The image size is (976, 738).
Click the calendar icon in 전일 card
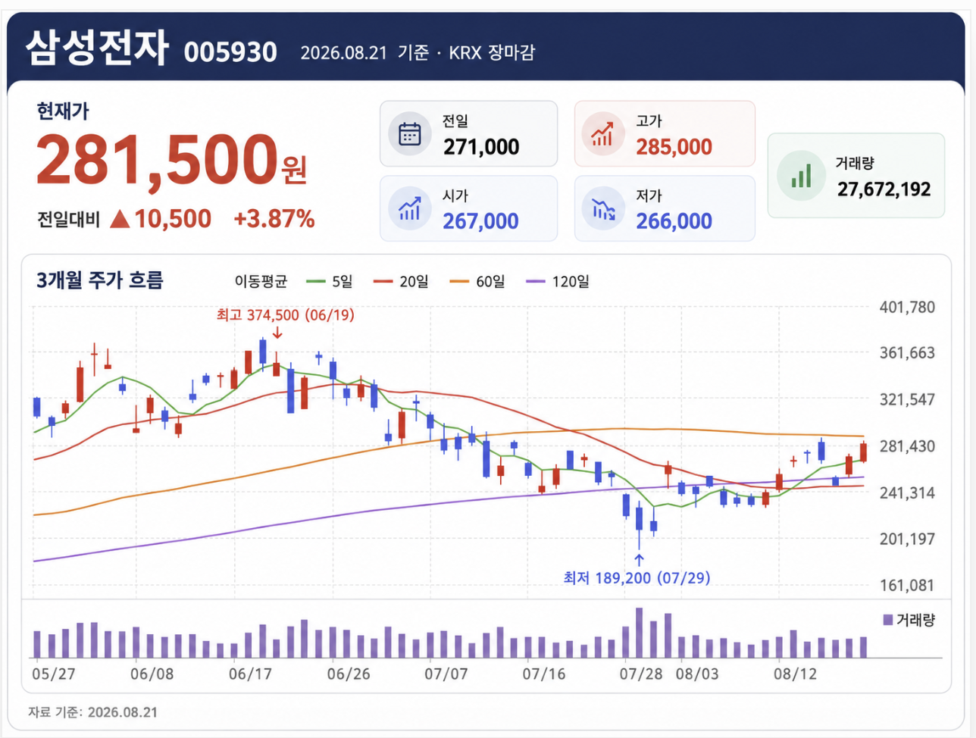click(410, 134)
